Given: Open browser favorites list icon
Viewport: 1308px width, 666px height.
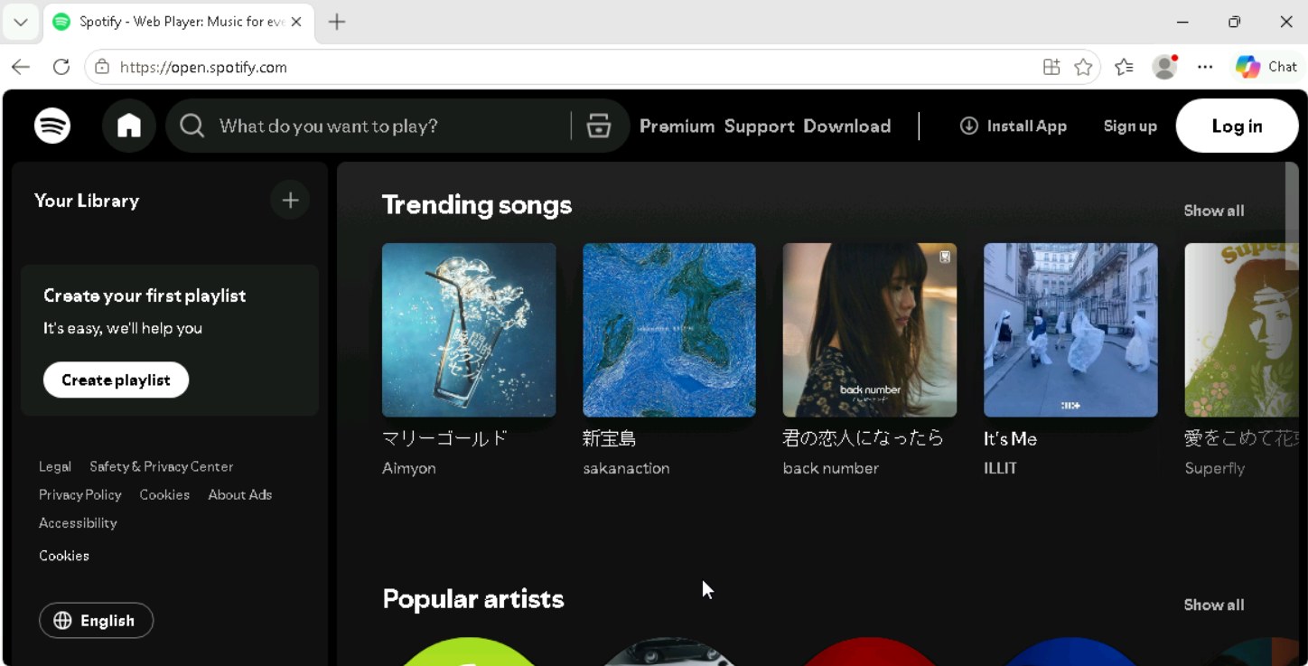Looking at the screenshot, I should (1124, 67).
